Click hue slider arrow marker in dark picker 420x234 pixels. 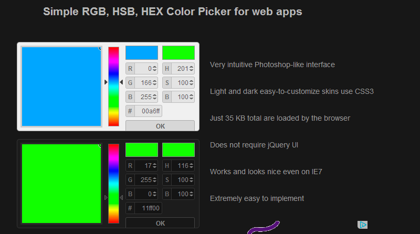106,197
